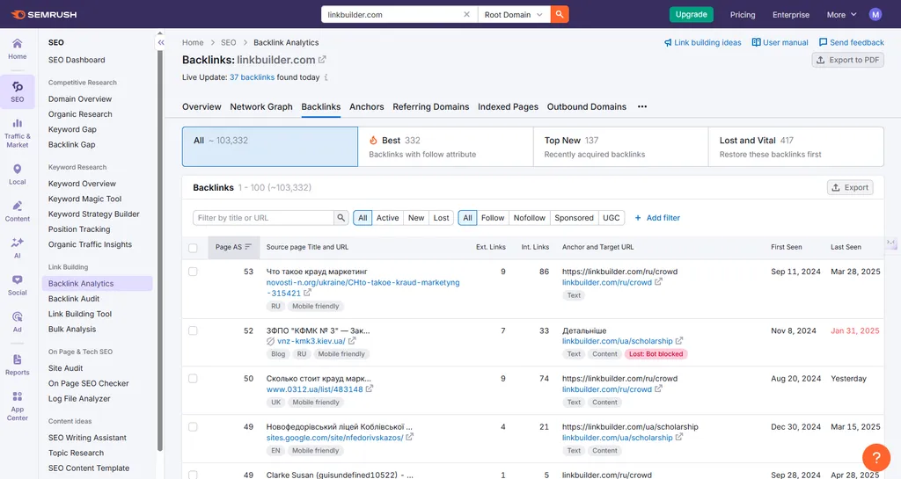
Task: Open the Content section icon
Action: pos(18,211)
